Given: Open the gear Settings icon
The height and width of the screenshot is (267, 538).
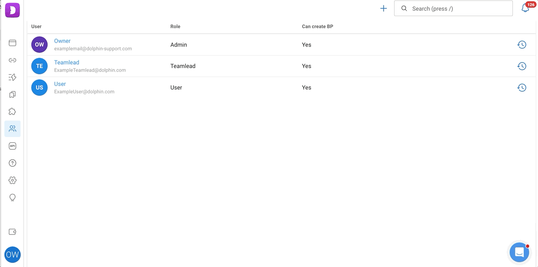Looking at the screenshot, I should (x=13, y=180).
